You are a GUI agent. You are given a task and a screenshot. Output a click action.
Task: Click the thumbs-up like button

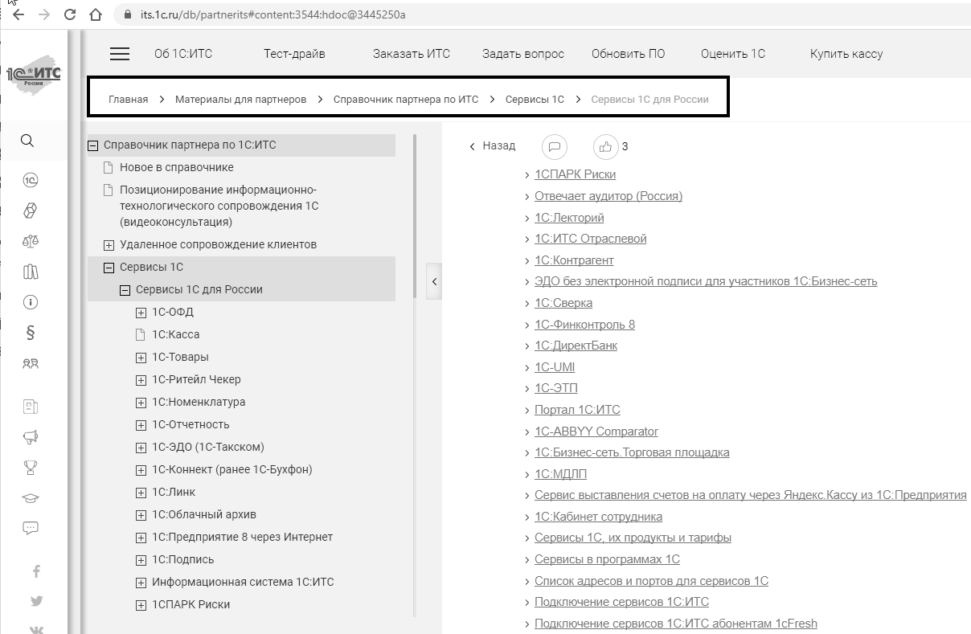pyautogui.click(x=605, y=146)
